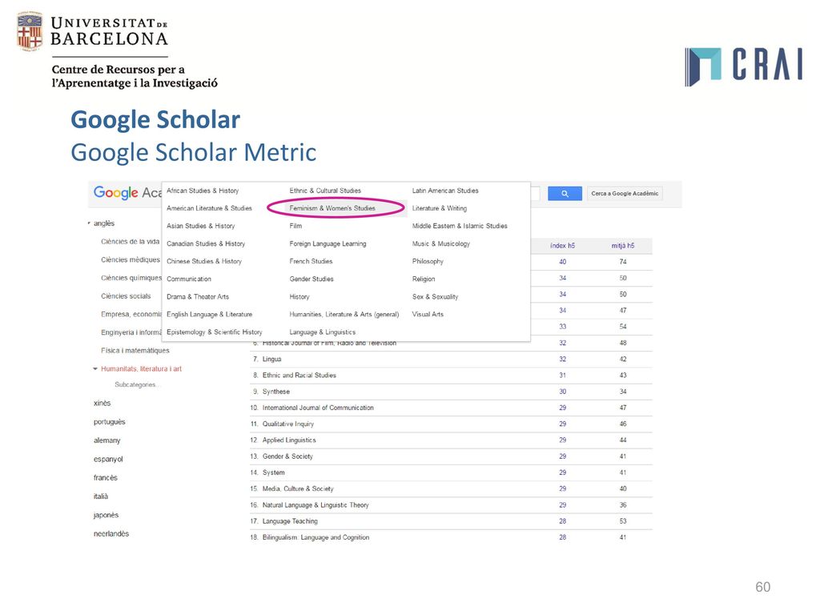
Task: Choose Middle Eastern & Islamic Studies
Action: pyautogui.click(x=460, y=226)
